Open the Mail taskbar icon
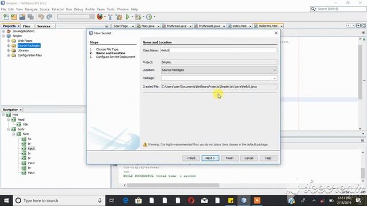The image size is (367, 206). pyautogui.click(x=204, y=200)
